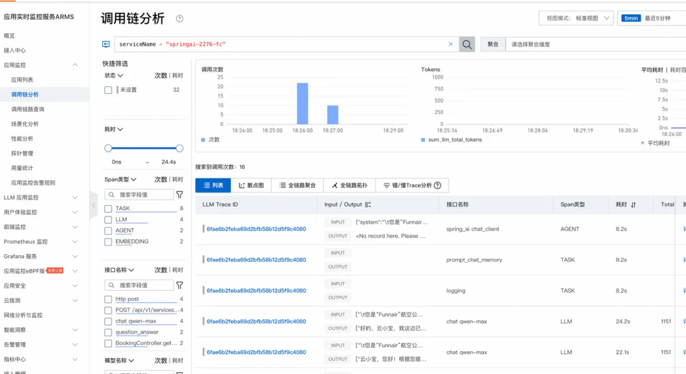Enable the TASK span type checkbox

pos(108,209)
